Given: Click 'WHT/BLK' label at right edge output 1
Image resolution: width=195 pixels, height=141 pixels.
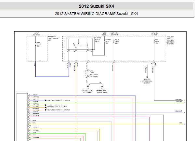Looking at the screenshot, I should pyautogui.click(x=179, y=99).
